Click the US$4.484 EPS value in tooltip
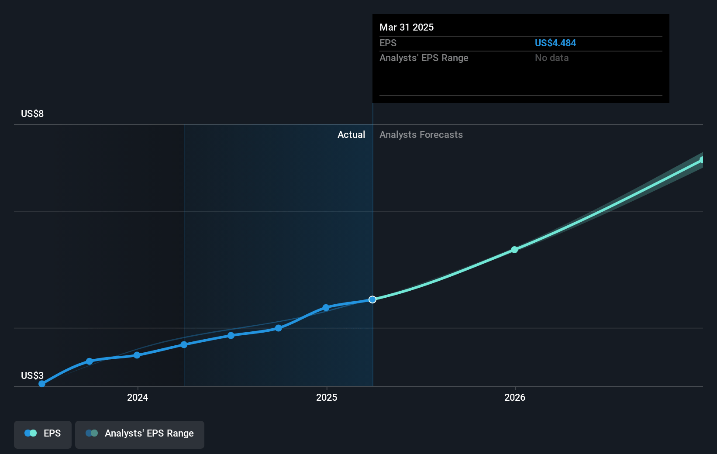The height and width of the screenshot is (454, 717). coord(555,43)
